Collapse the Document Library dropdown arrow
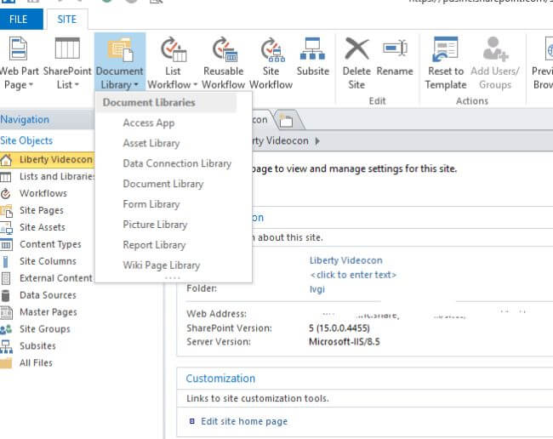Viewport: 553px width, 439px height. [136, 85]
